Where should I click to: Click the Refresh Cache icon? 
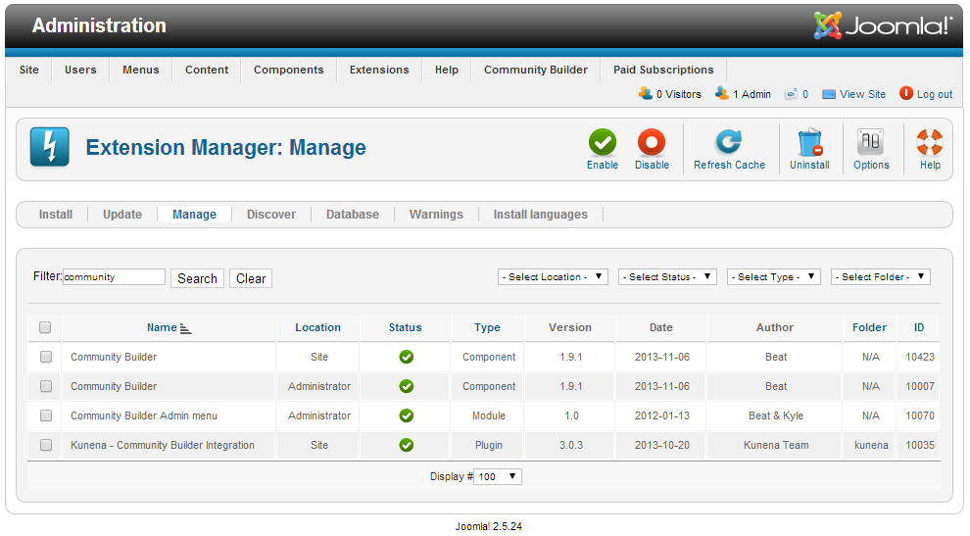[x=729, y=142]
